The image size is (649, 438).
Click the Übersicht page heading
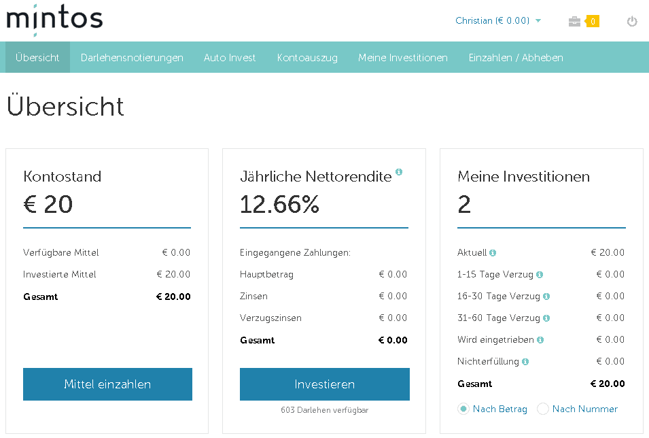pos(65,105)
